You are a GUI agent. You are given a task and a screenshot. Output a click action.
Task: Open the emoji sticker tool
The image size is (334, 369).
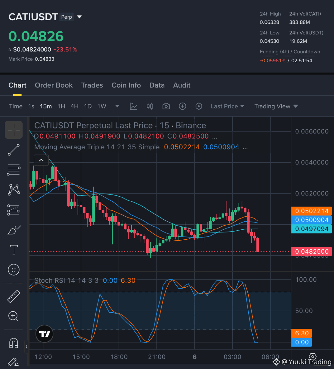point(14,270)
